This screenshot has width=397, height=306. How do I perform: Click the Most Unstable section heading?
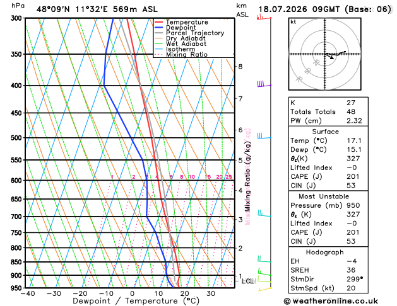(x=324, y=196)
